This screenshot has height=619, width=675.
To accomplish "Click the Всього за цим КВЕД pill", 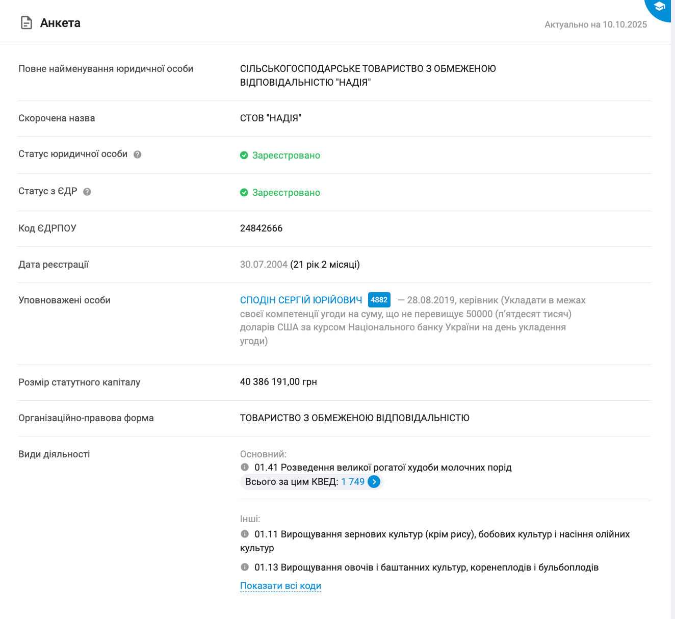I will tap(292, 482).
